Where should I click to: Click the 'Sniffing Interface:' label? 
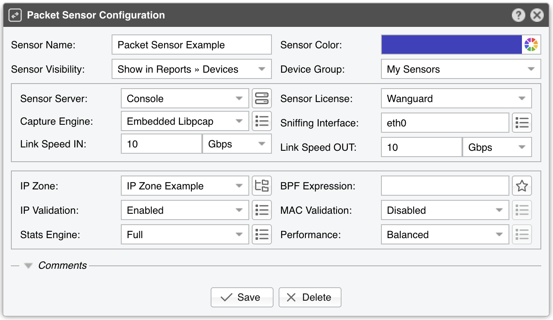click(x=320, y=123)
